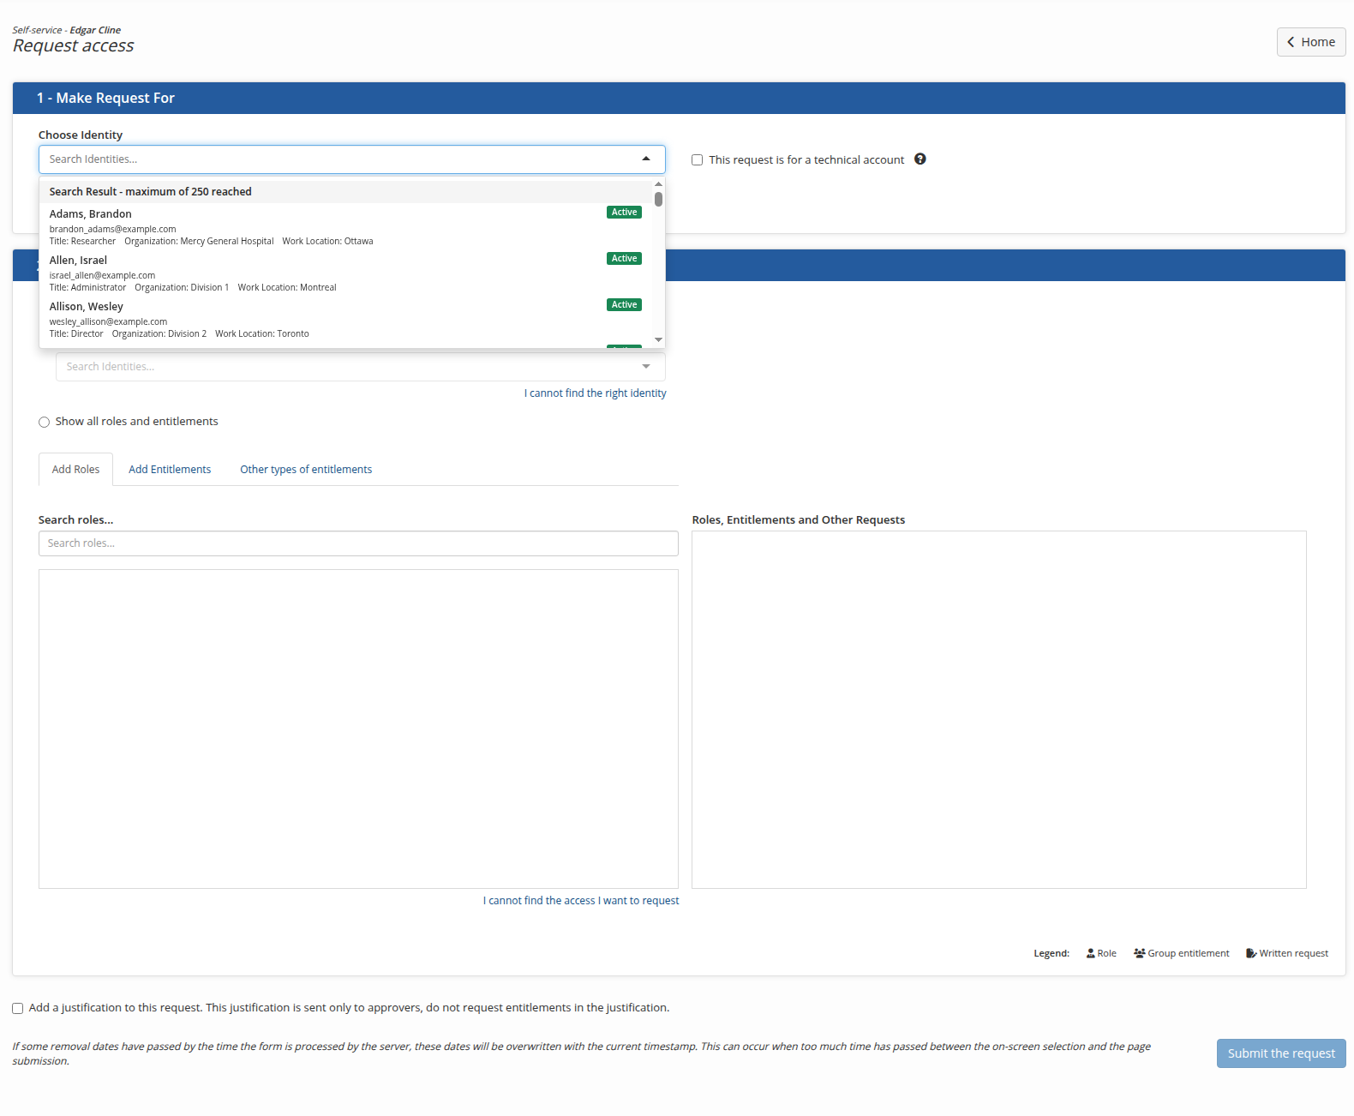This screenshot has height=1116, width=1354.
Task: Click the Group entitlement legend icon
Action: [1139, 953]
